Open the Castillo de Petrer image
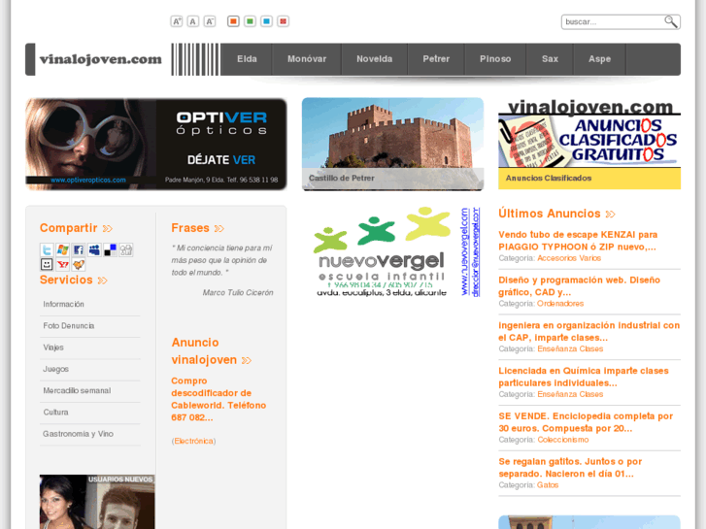The height and width of the screenshot is (529, 706). 392,144
